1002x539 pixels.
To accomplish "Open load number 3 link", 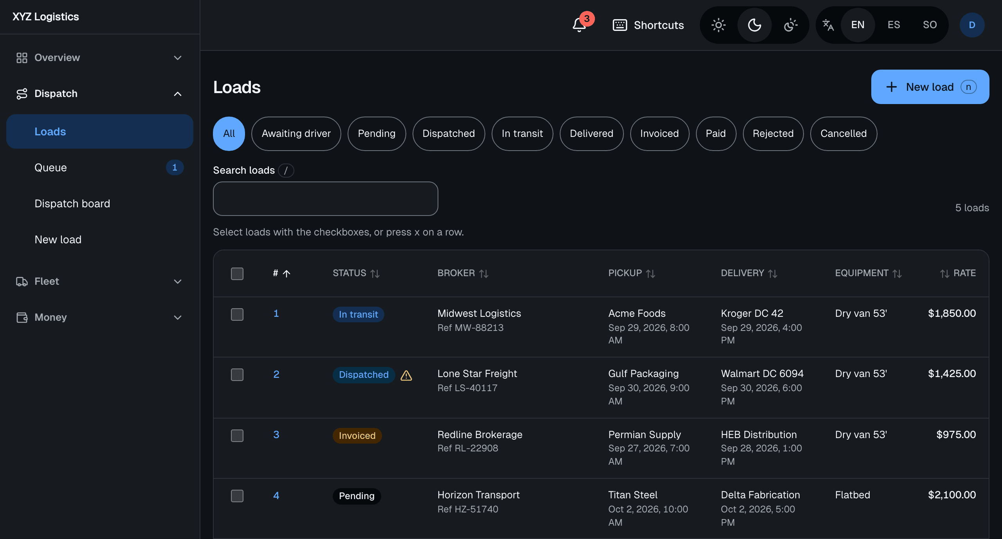I will 276,435.
